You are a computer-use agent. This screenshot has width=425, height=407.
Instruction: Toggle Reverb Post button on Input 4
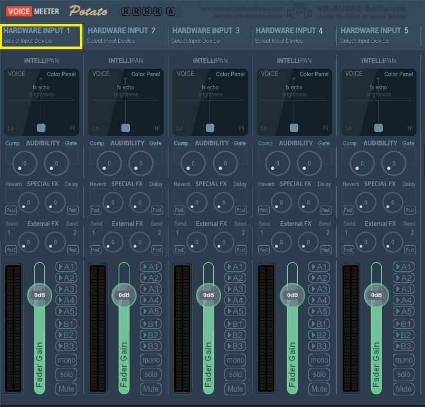(264, 210)
